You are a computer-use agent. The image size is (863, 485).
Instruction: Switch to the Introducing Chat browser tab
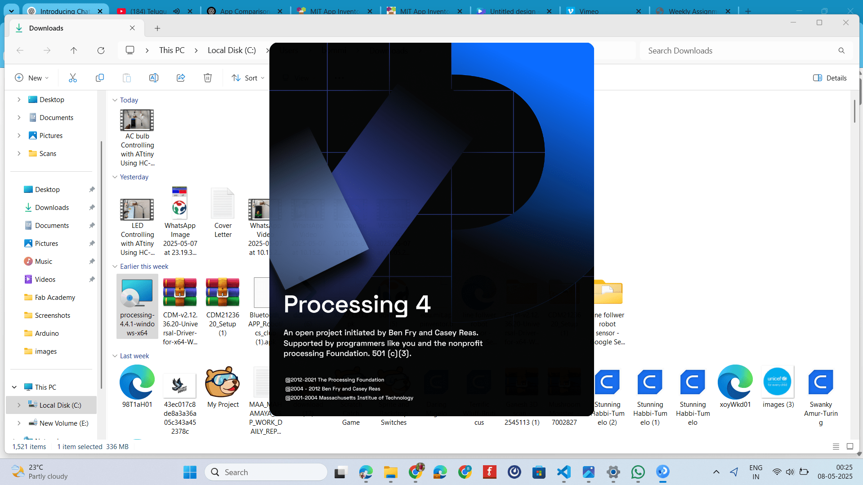64,11
